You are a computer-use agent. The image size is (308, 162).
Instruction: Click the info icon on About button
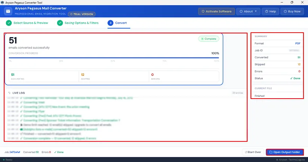(x=241, y=11)
